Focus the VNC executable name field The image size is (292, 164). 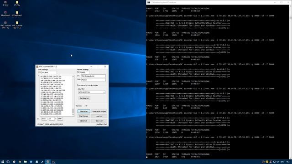49,72
